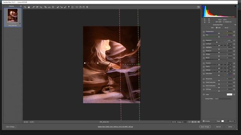Select the Spot Removal tool
The height and width of the screenshot is (135, 241).
coord(58,7)
